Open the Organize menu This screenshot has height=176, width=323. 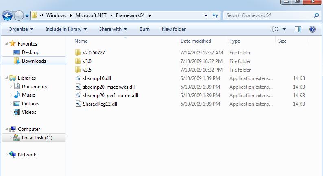pyautogui.click(x=21, y=29)
